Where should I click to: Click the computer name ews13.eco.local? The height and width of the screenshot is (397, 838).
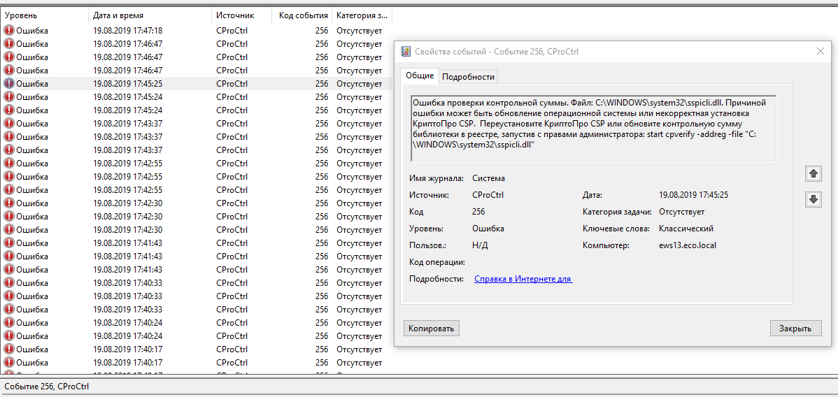click(x=688, y=245)
